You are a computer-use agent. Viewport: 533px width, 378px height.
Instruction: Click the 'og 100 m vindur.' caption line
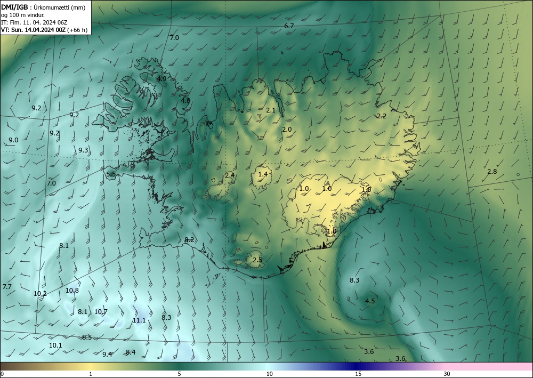tap(23, 15)
